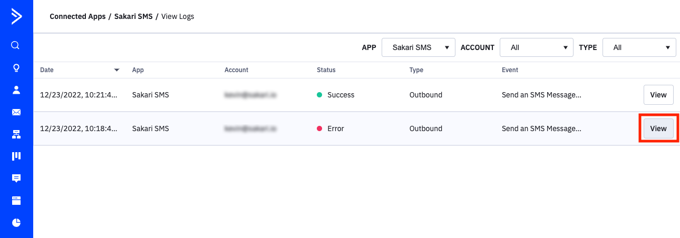Click View button for Success log
680x238 pixels.
(x=658, y=95)
